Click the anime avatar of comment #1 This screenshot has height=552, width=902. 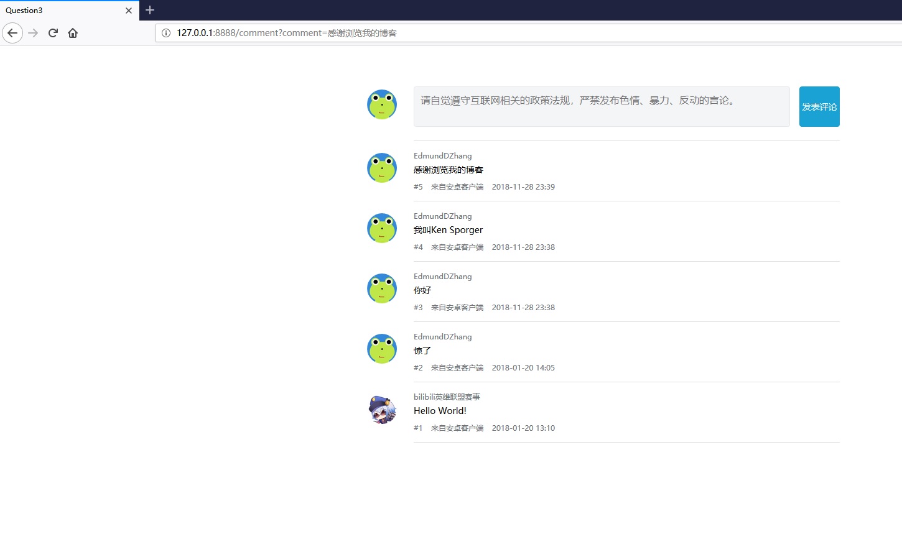[382, 410]
